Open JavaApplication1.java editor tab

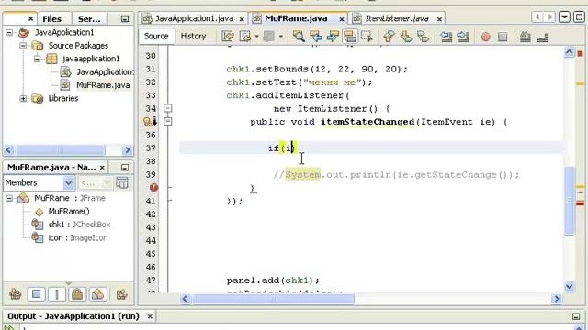(194, 18)
